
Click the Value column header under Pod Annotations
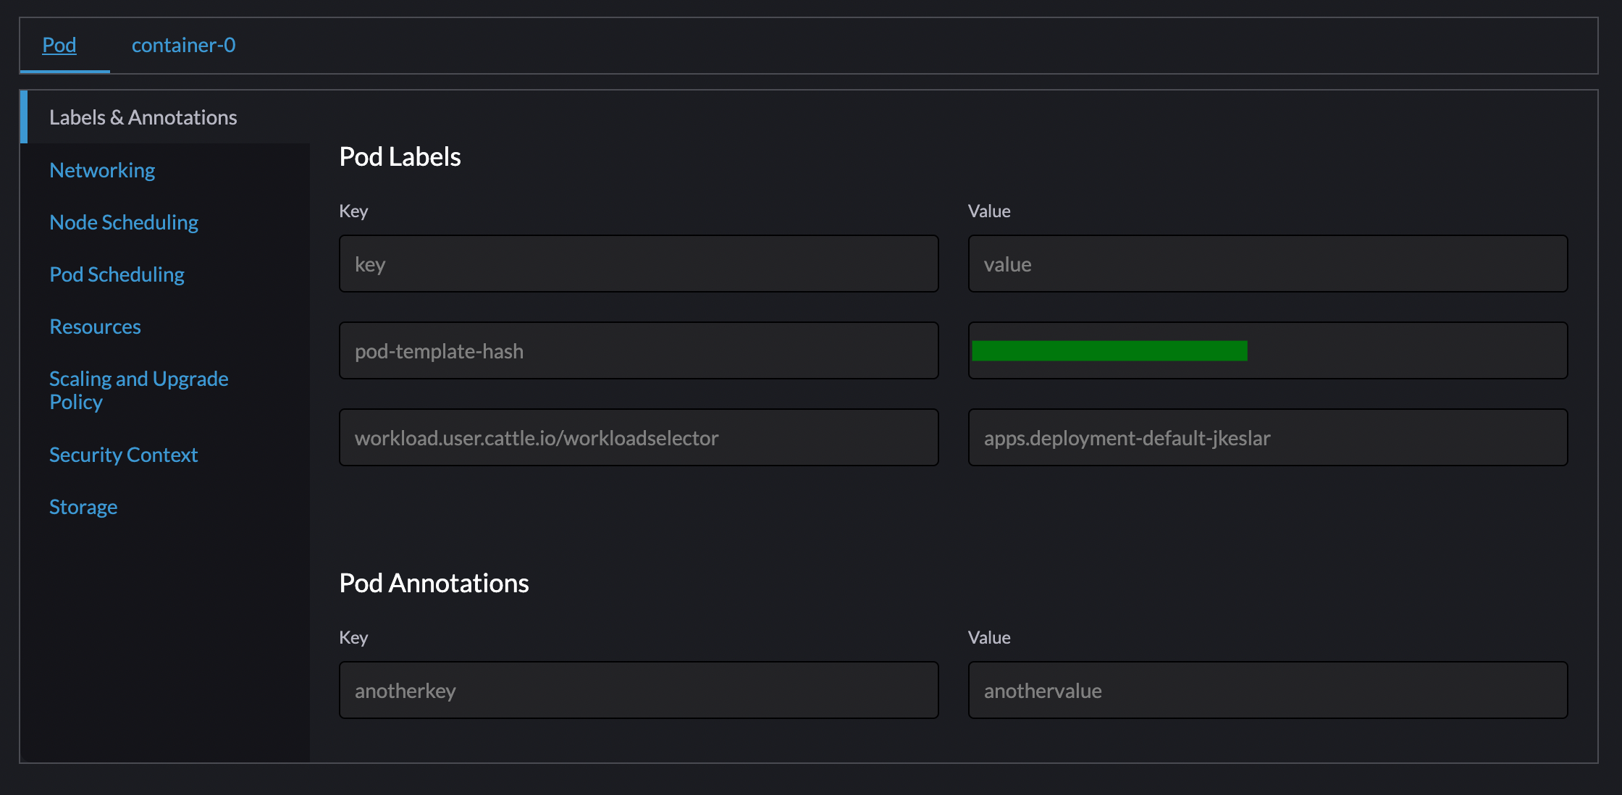[989, 637]
